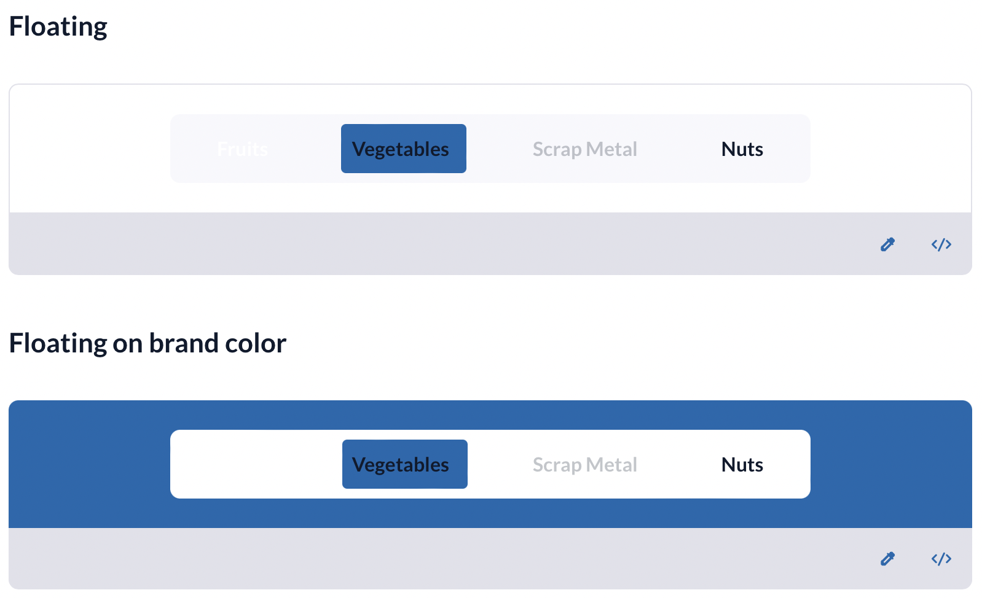Choose Scrap Metal in the brand color control
The height and width of the screenshot is (598, 982).
click(584, 464)
